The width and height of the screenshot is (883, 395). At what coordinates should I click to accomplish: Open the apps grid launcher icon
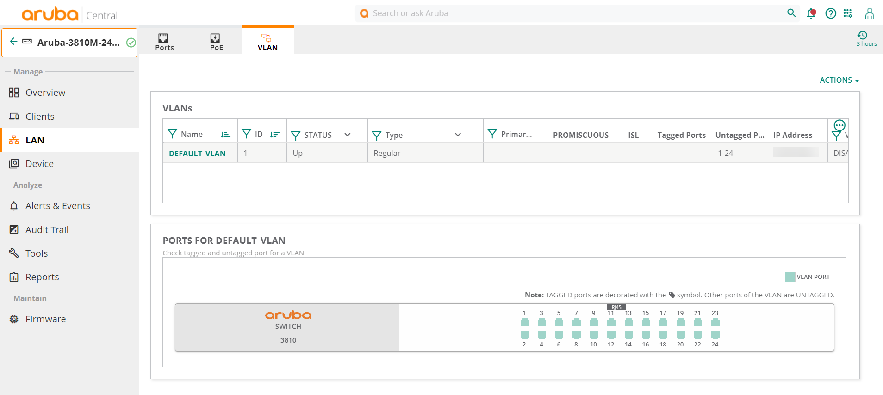tap(848, 13)
